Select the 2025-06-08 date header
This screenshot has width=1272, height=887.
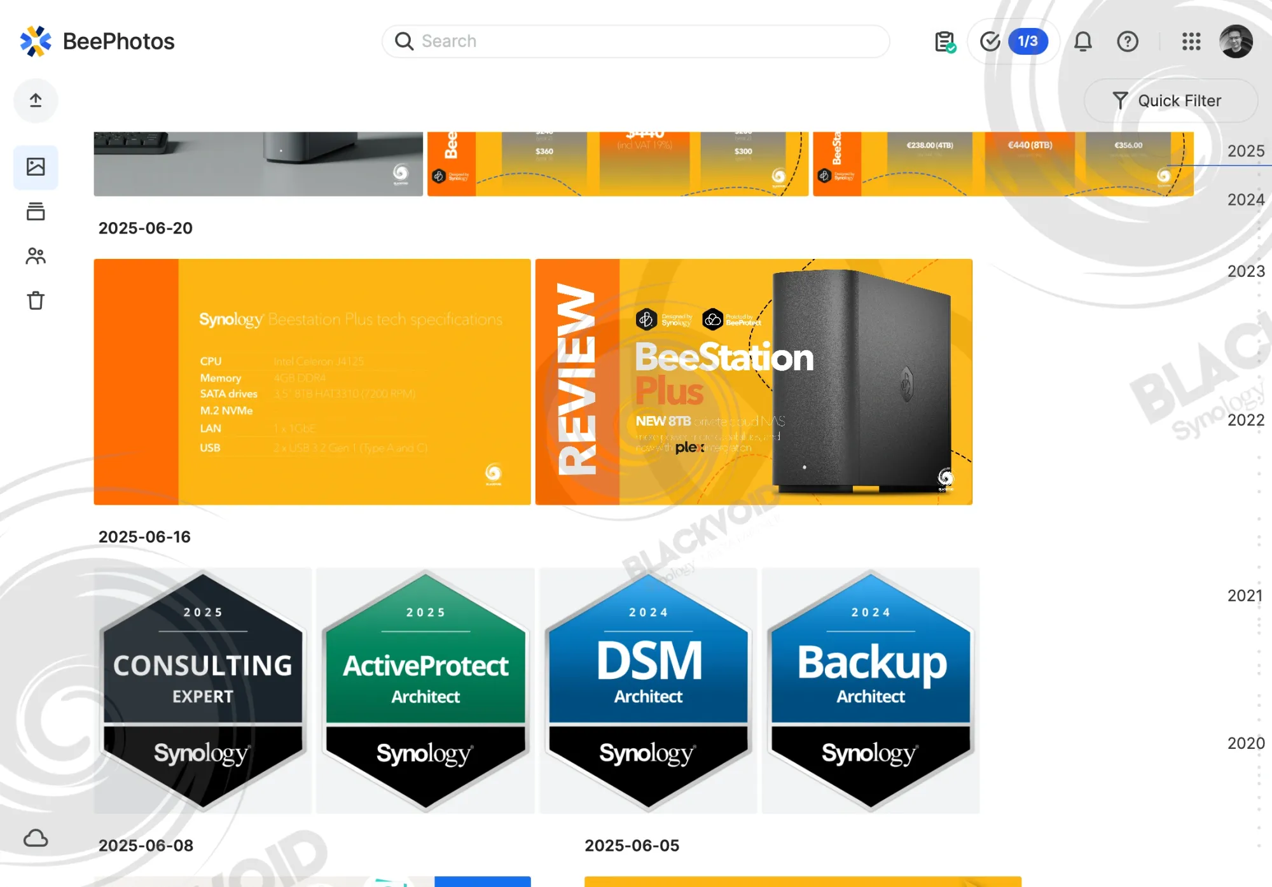click(x=146, y=845)
